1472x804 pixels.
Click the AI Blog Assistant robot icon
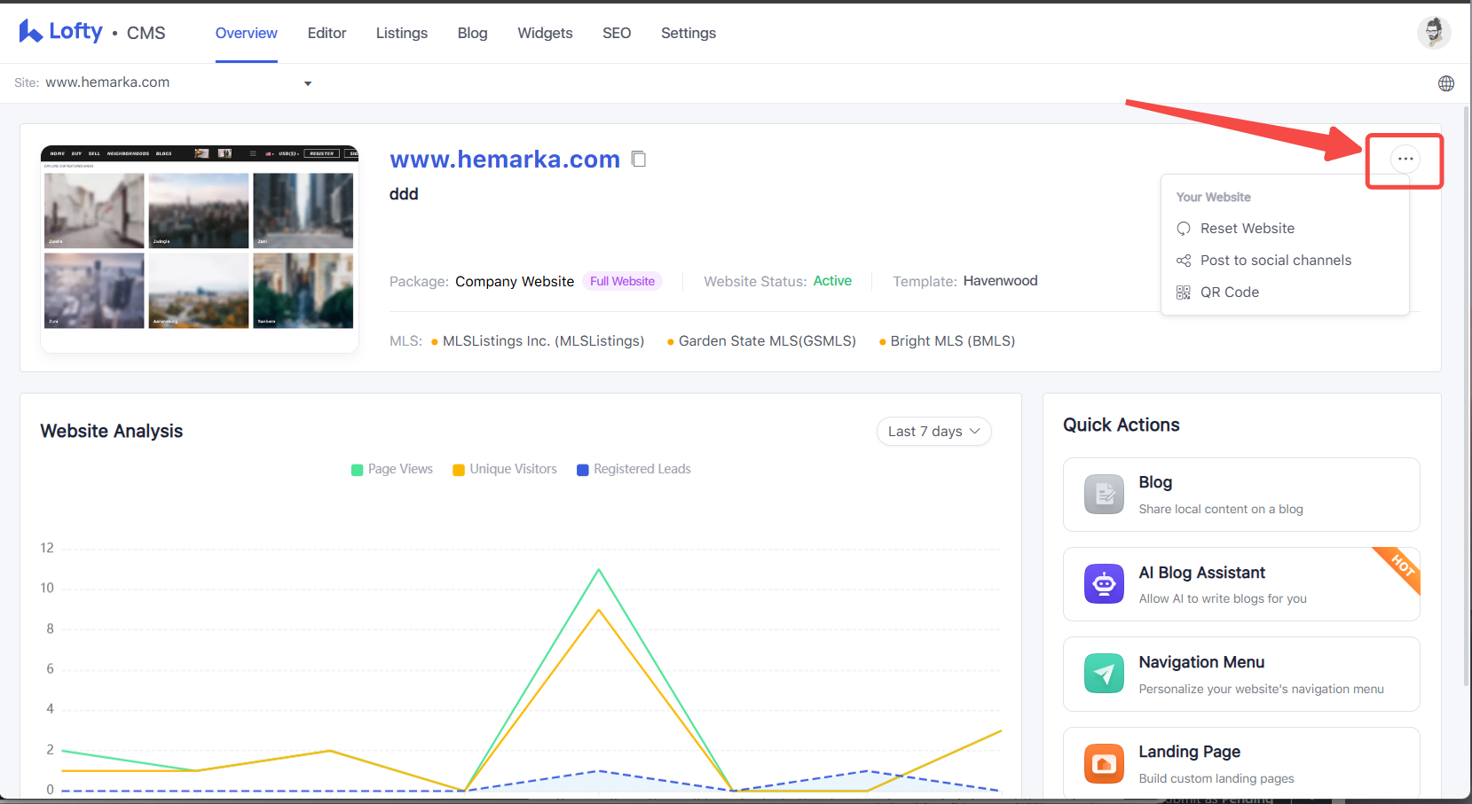pos(1104,584)
